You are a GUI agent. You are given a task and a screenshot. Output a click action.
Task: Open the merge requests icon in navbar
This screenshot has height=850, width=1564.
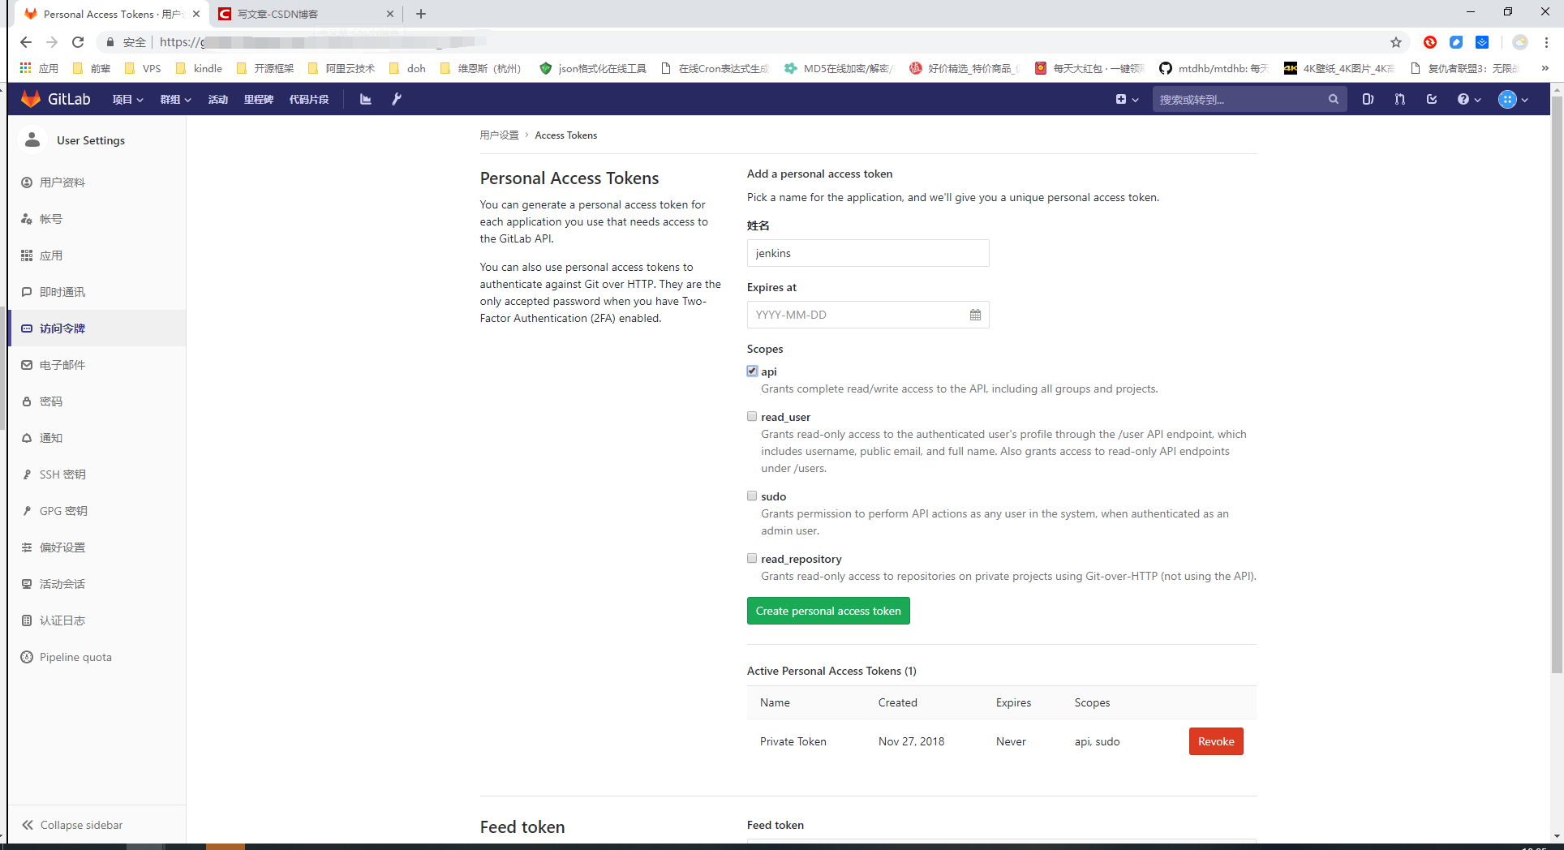(x=1399, y=99)
